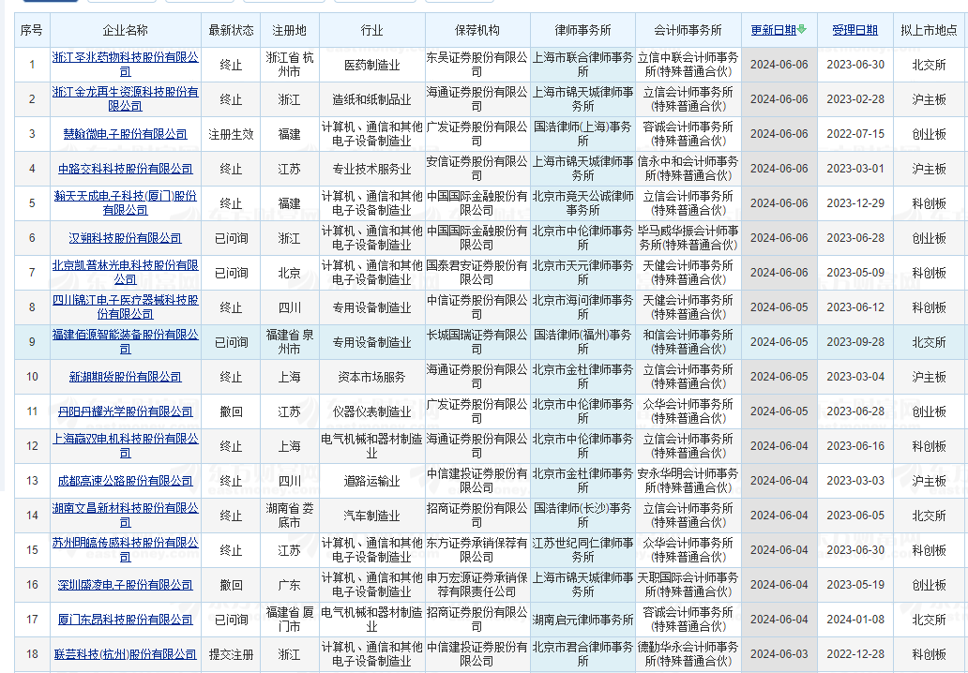Click 资本市场服务 industry cell

[x=372, y=377]
